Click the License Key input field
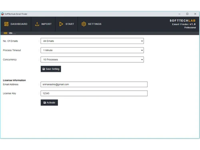Image resolution: width=200 pixels, height=150 pixels. point(94,93)
